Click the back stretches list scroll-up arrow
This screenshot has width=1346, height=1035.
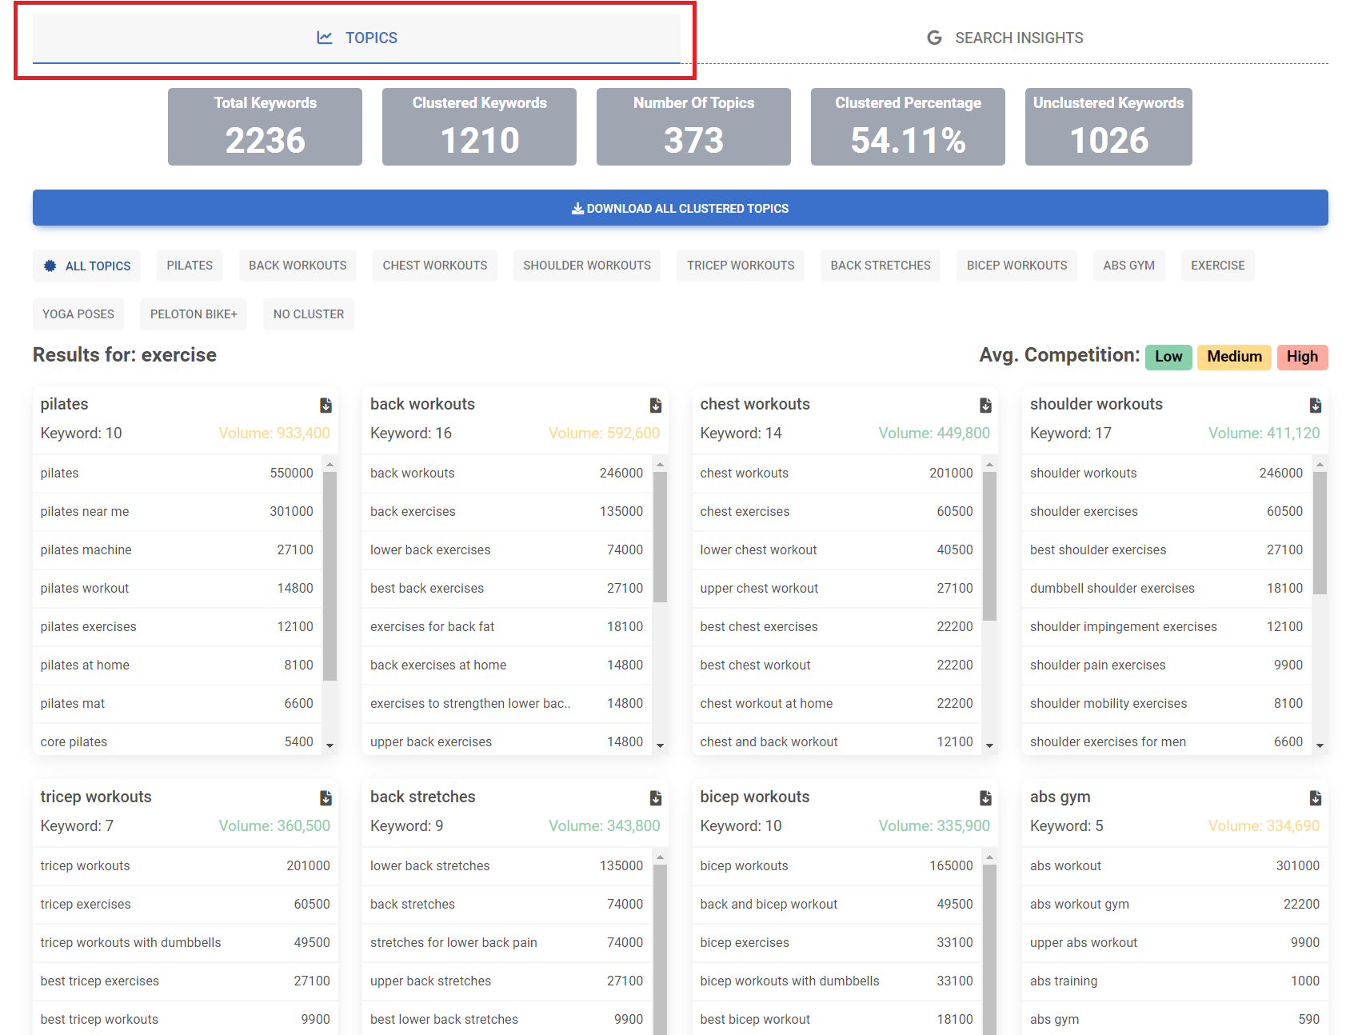point(660,857)
